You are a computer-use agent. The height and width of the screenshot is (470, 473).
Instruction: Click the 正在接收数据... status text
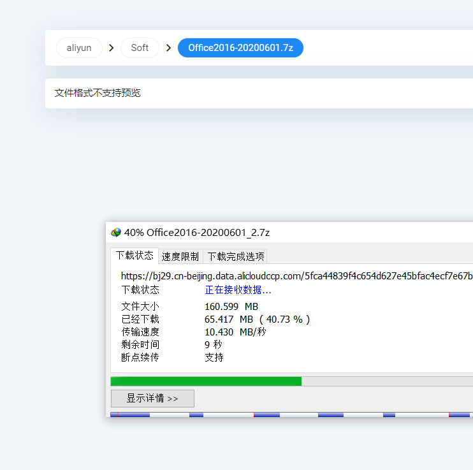coord(238,290)
